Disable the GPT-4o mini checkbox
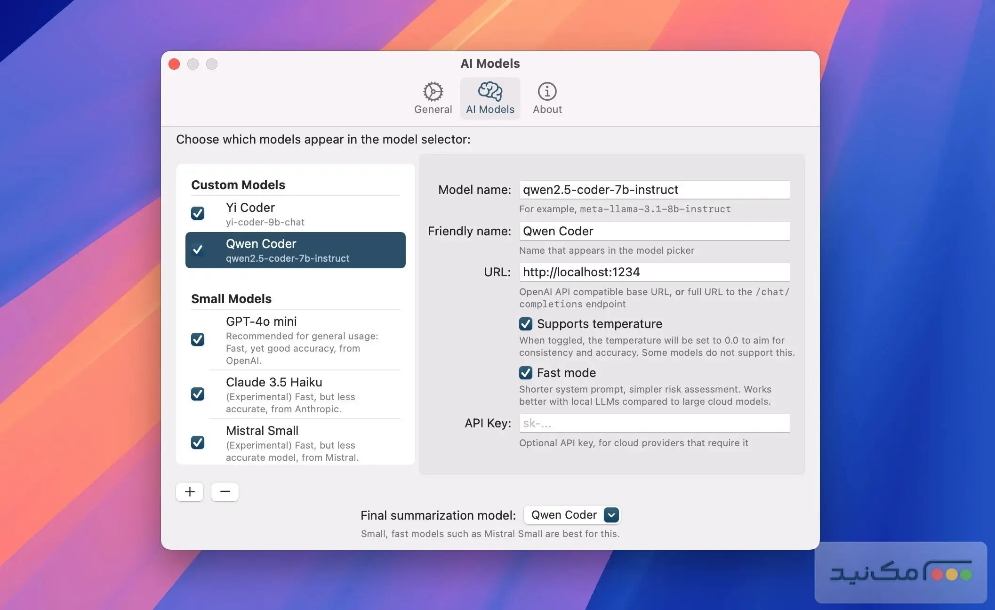The height and width of the screenshot is (610, 995). (198, 339)
